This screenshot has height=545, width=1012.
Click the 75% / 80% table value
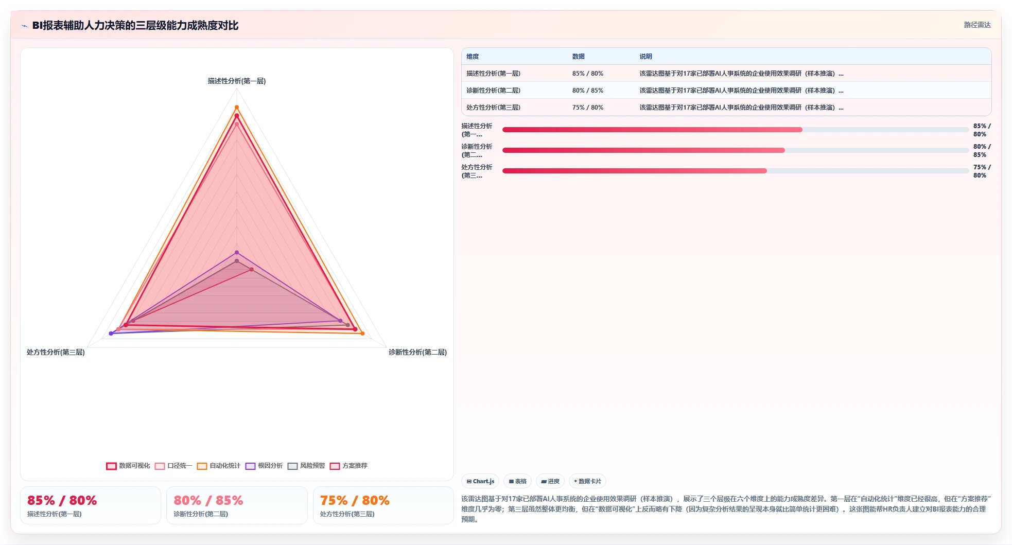tap(587, 108)
